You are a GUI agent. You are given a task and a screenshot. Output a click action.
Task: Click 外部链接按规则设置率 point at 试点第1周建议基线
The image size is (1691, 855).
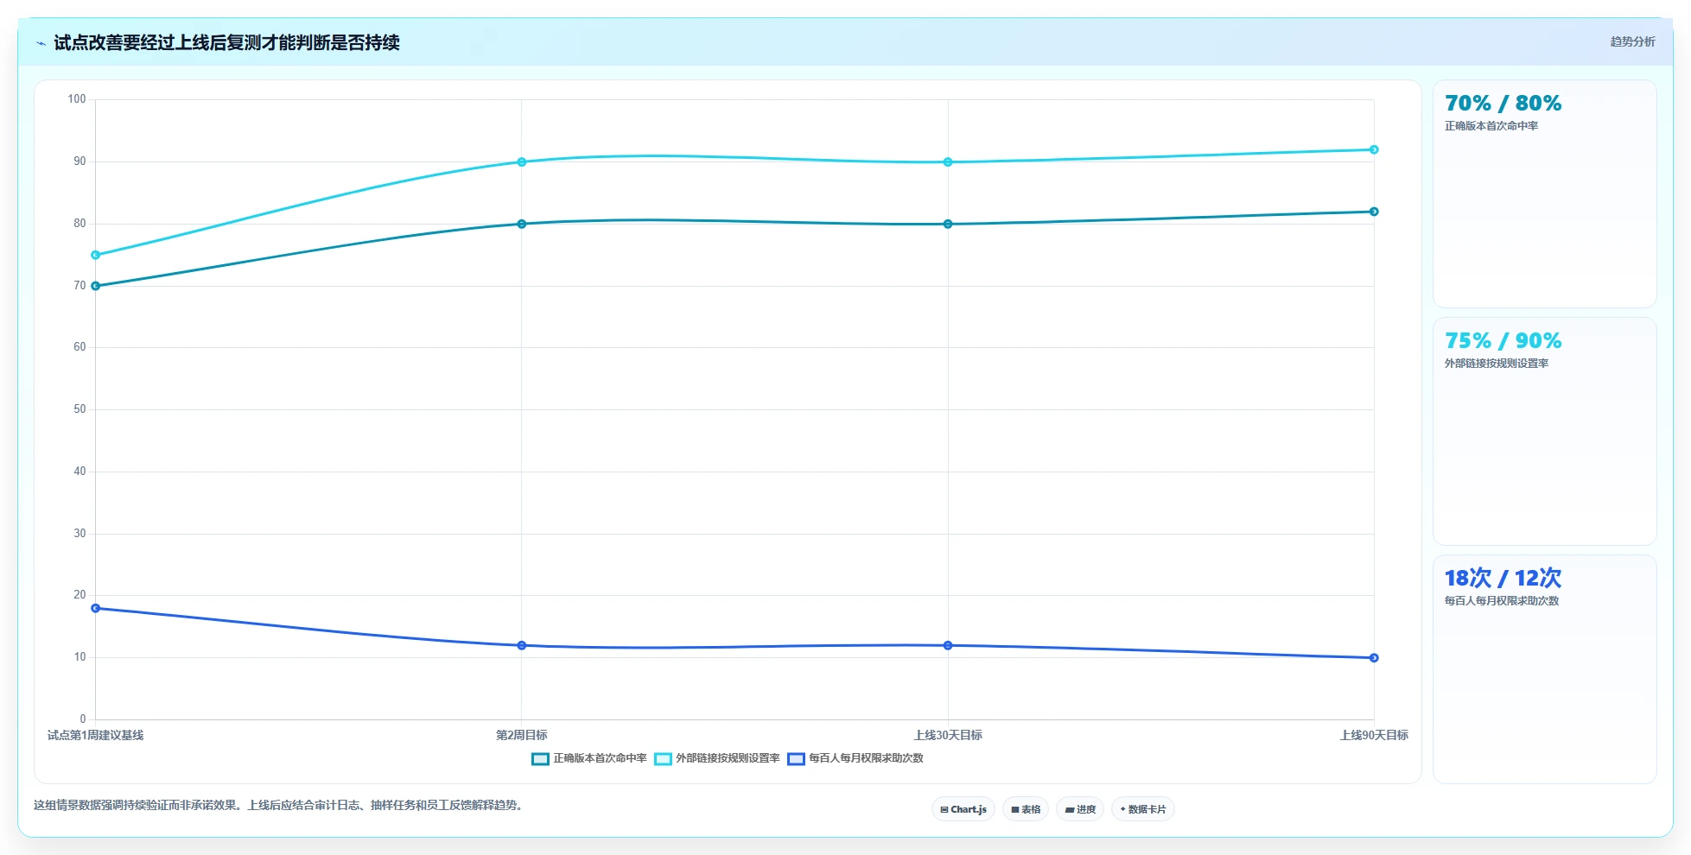coord(96,255)
